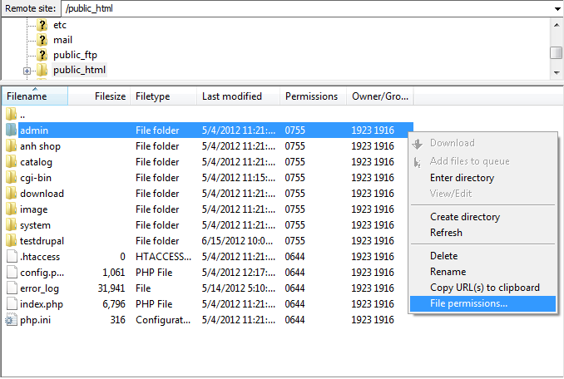
Task: Sort by Filesize column header
Action: pyautogui.click(x=99, y=96)
